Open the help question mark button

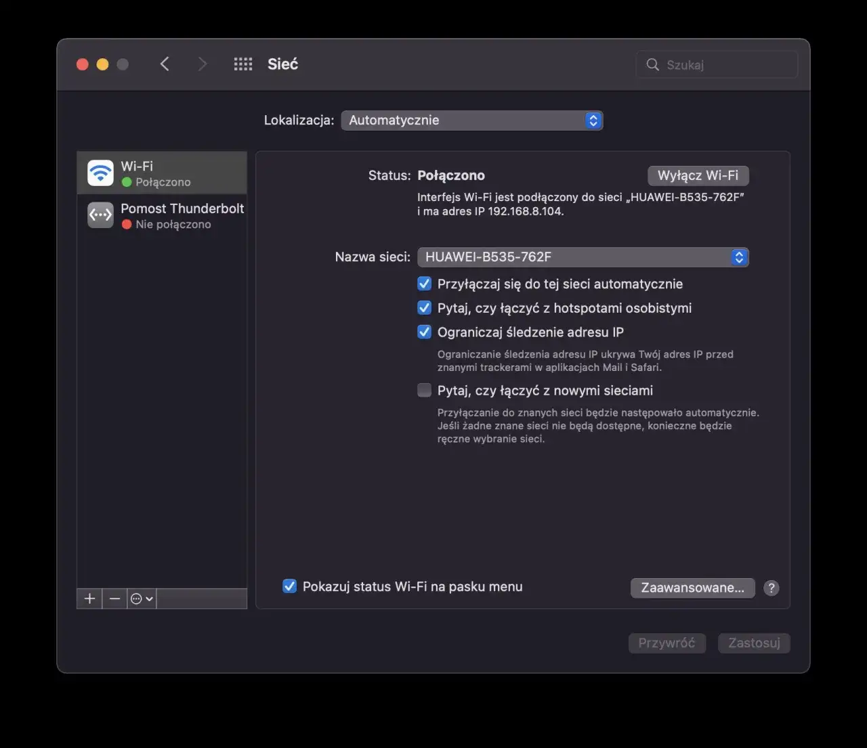[x=771, y=588]
